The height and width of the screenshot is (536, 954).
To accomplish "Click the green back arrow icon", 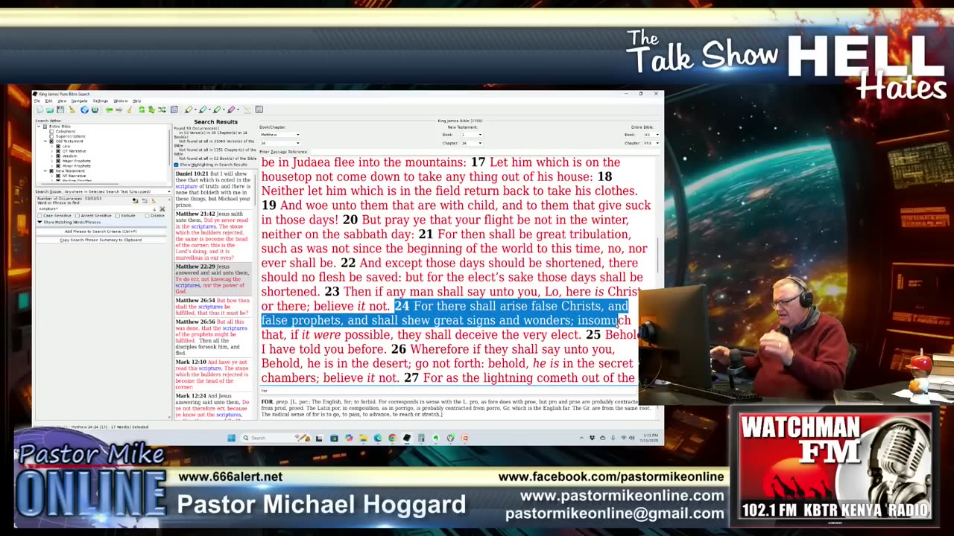I will [x=110, y=109].
